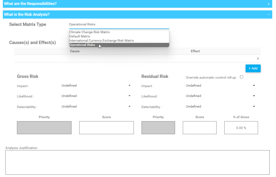This screenshot has width=276, height=177.
Task: Click the Gross Risk Score field
Action: 106,127
